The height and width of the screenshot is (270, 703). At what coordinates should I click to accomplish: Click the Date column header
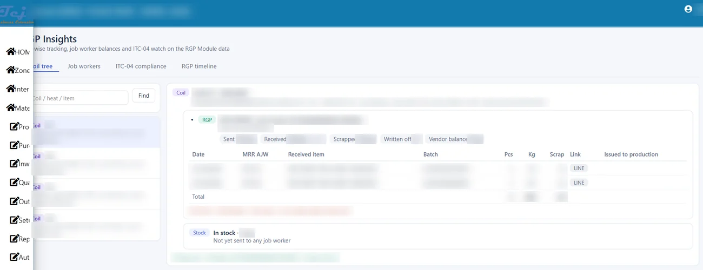click(198, 154)
